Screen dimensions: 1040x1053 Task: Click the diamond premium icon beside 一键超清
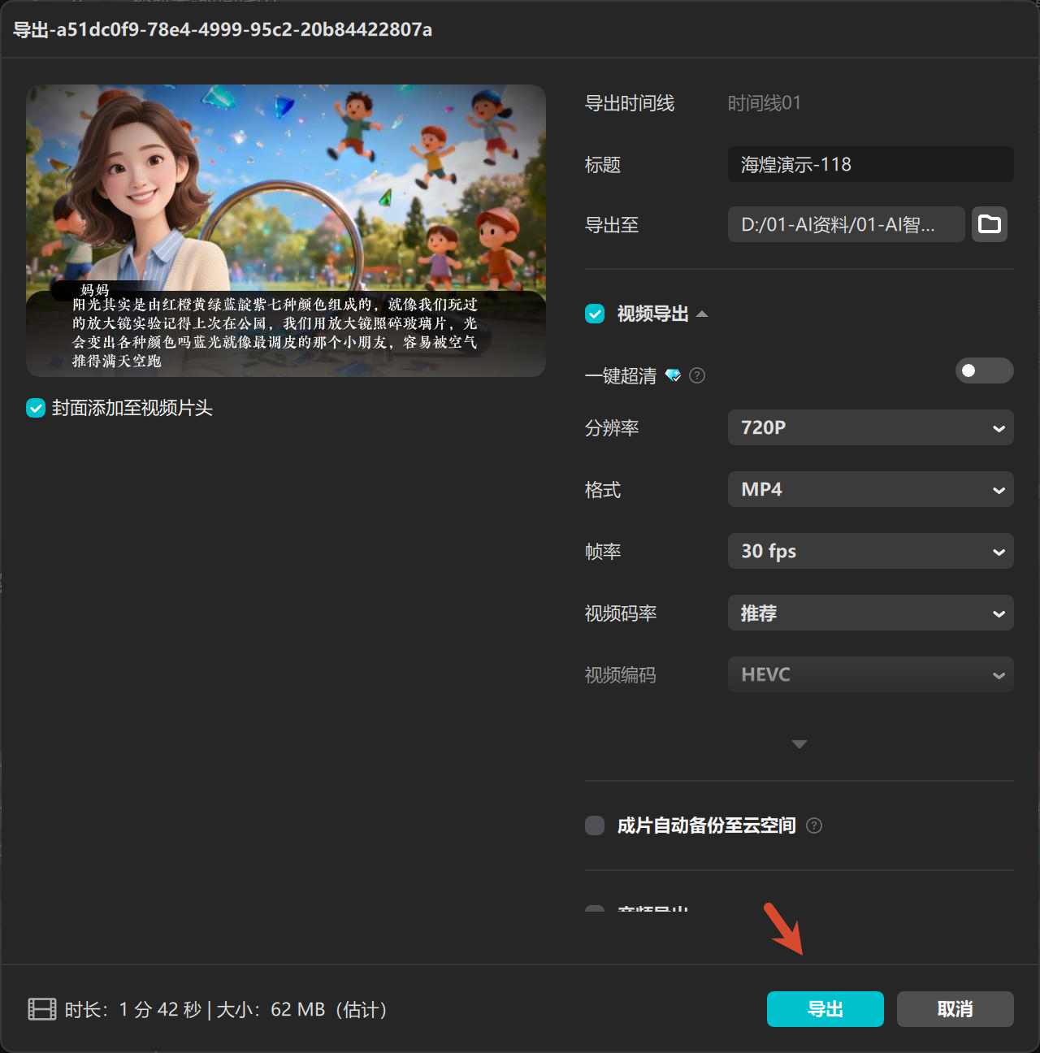tap(674, 375)
